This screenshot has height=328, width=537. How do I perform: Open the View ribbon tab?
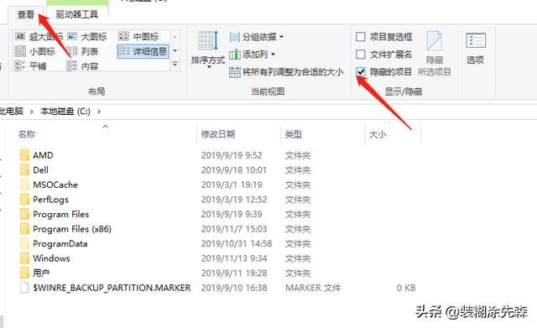pyautogui.click(x=26, y=14)
